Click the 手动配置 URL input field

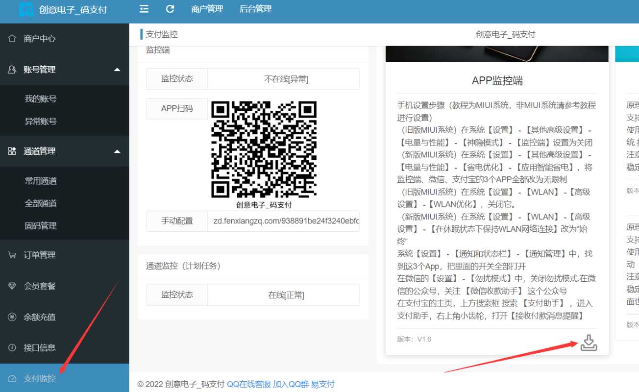[x=283, y=221]
